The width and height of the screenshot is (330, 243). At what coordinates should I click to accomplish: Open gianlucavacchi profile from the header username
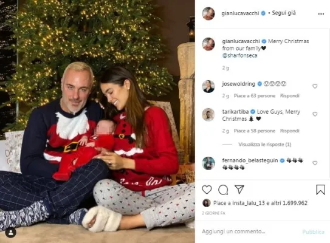pyautogui.click(x=240, y=13)
